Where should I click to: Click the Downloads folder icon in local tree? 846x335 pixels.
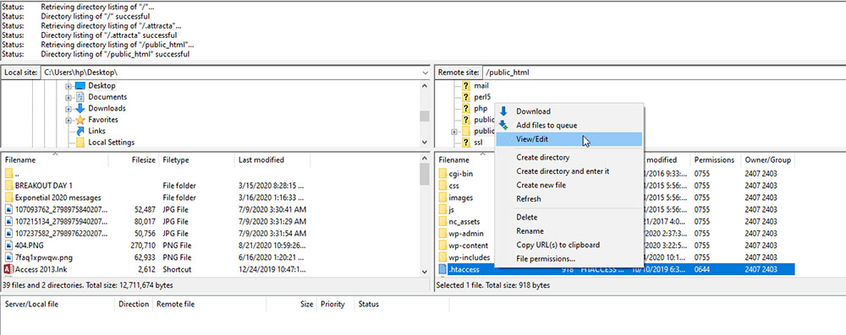80,108
